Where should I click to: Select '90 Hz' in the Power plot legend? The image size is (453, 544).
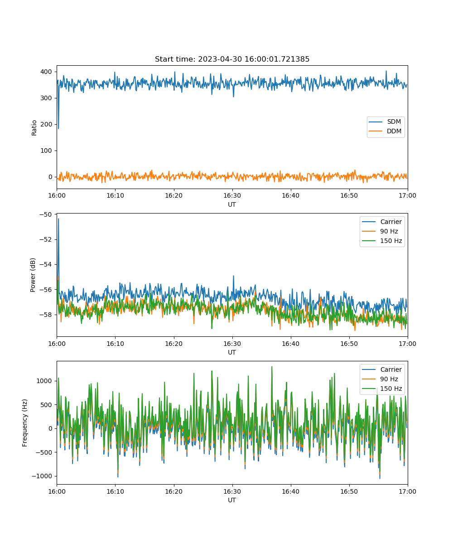(x=389, y=231)
